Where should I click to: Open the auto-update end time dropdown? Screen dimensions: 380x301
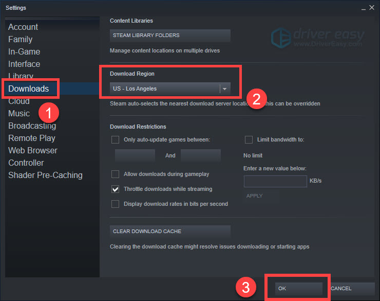pyautogui.click(x=201, y=155)
